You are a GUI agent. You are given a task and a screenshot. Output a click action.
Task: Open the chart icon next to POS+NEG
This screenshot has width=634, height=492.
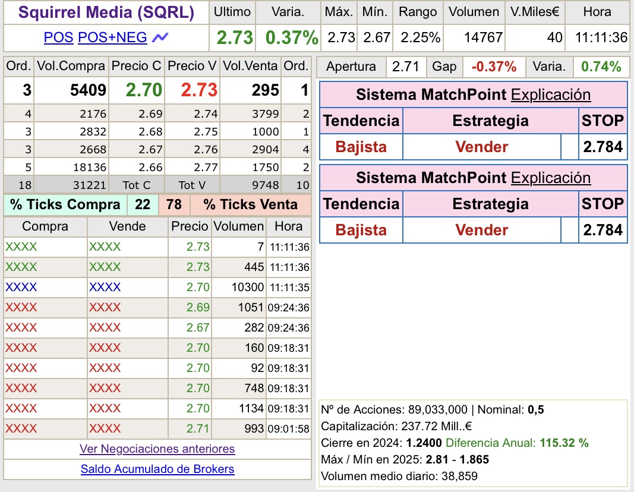(x=160, y=37)
